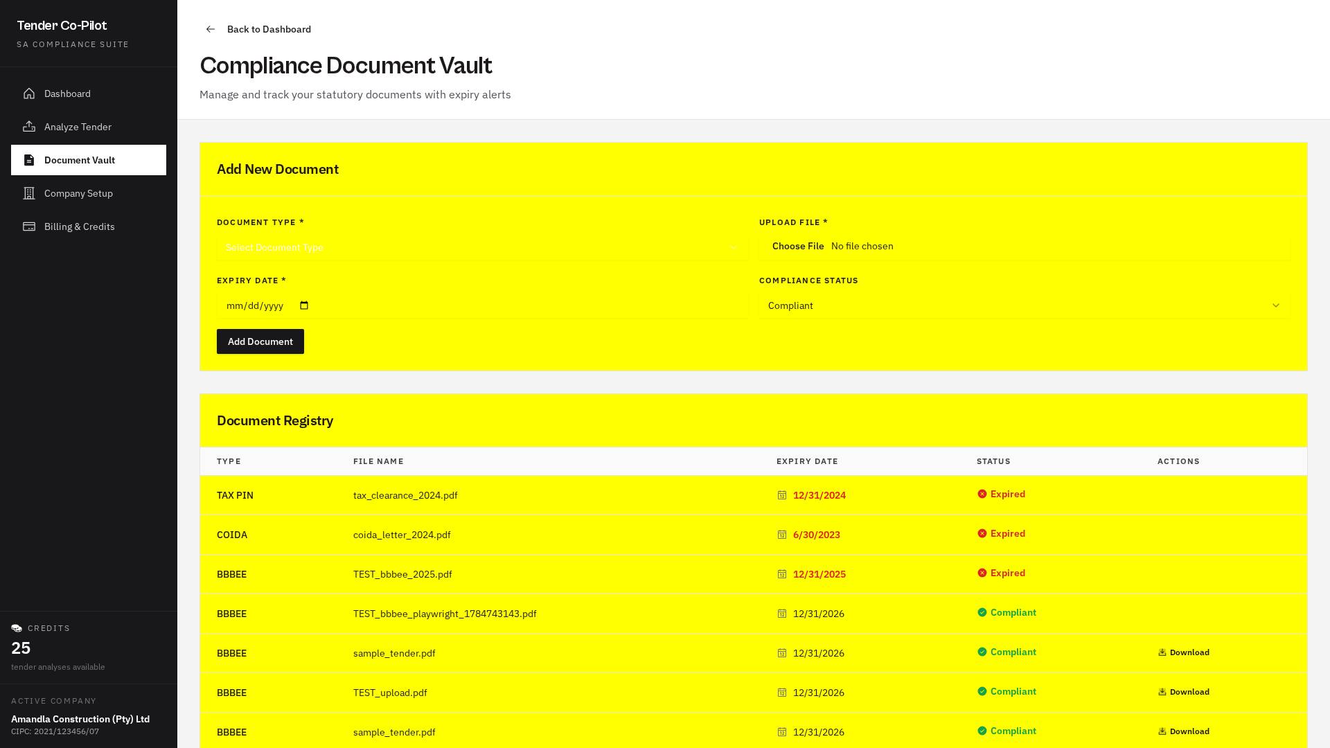Click the Dashboard home icon
Viewport: 1330px width, 748px height.
[29, 93]
